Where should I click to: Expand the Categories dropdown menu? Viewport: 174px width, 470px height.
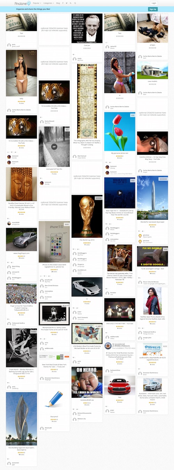[49, 3]
